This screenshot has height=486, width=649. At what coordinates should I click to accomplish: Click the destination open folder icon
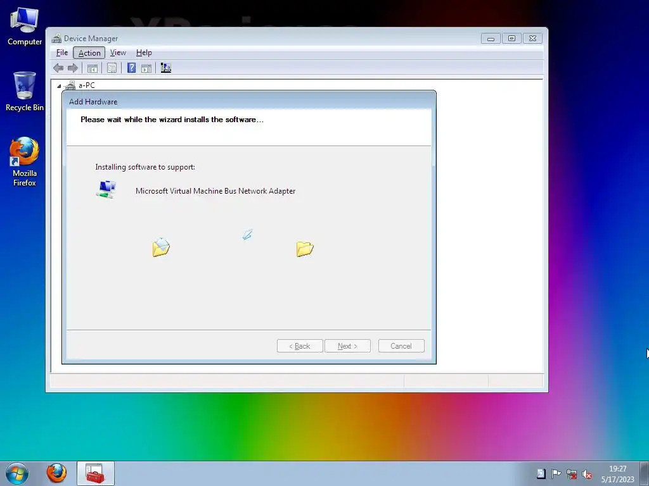[305, 249]
